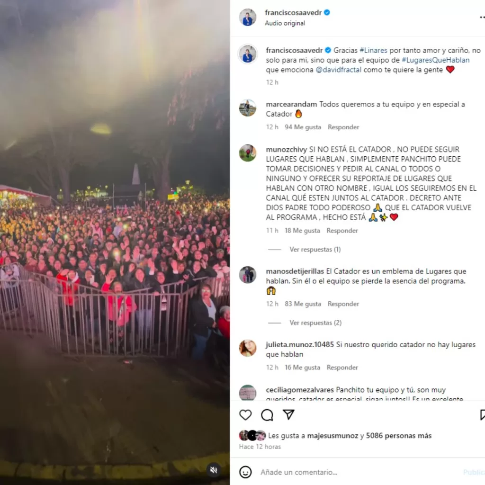
Task: View 94 Me gusta on marcearandam comment
Action: [303, 127]
